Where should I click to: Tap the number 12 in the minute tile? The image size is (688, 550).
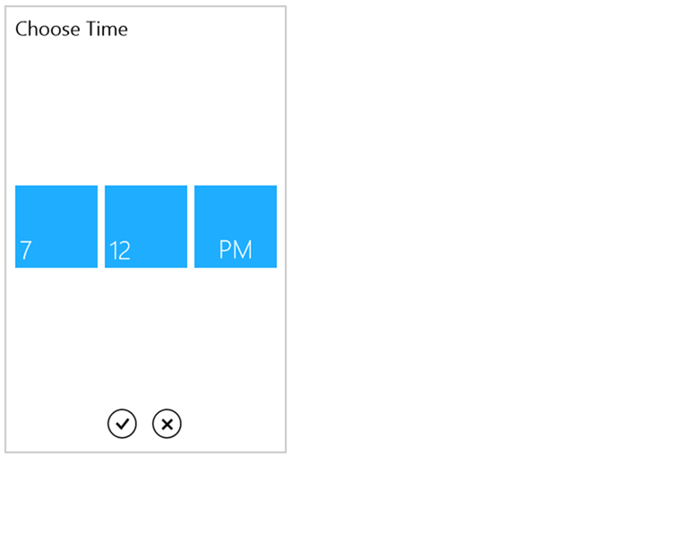[120, 251]
